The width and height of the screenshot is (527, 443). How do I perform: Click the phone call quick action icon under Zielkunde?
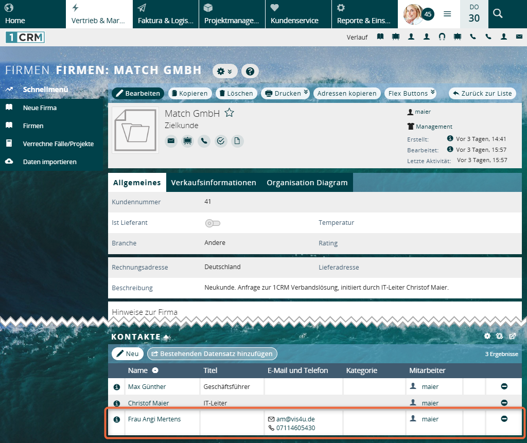click(x=204, y=141)
